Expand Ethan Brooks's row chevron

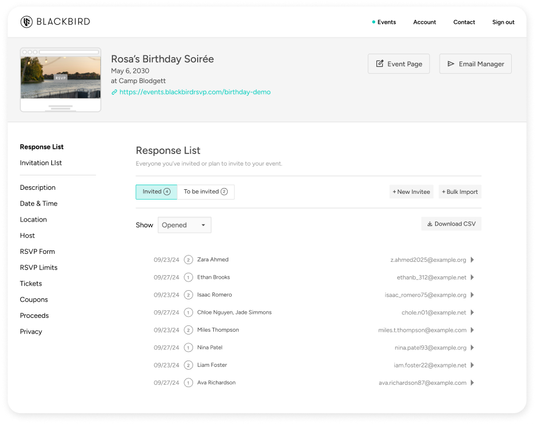click(x=472, y=277)
